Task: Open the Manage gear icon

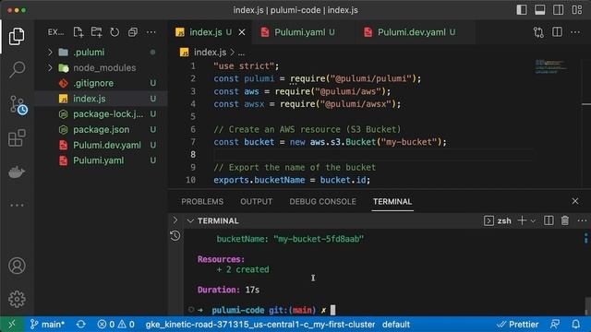Action: click(x=17, y=299)
